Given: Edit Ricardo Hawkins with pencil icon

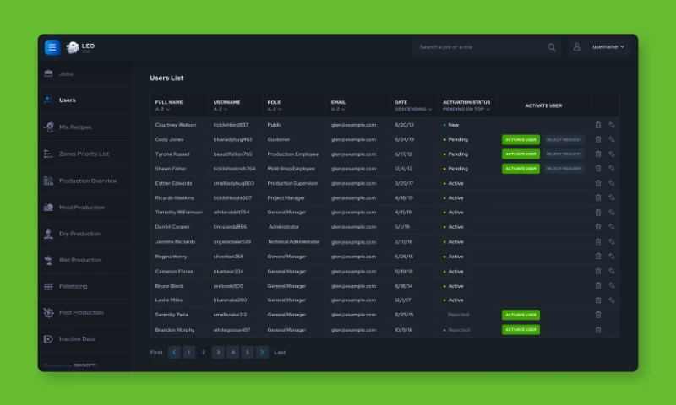Looking at the screenshot, I should coord(611,198).
